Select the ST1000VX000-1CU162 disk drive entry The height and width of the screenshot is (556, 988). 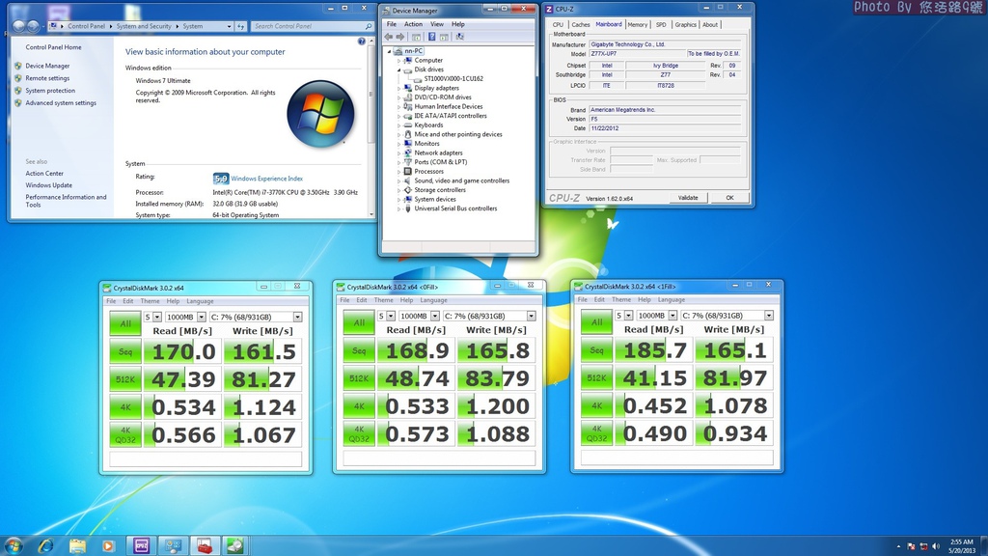[x=453, y=79]
